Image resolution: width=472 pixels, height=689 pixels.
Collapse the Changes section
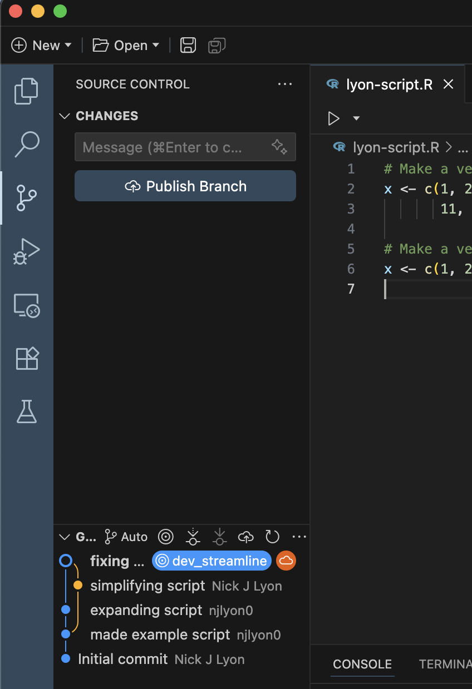pos(64,116)
